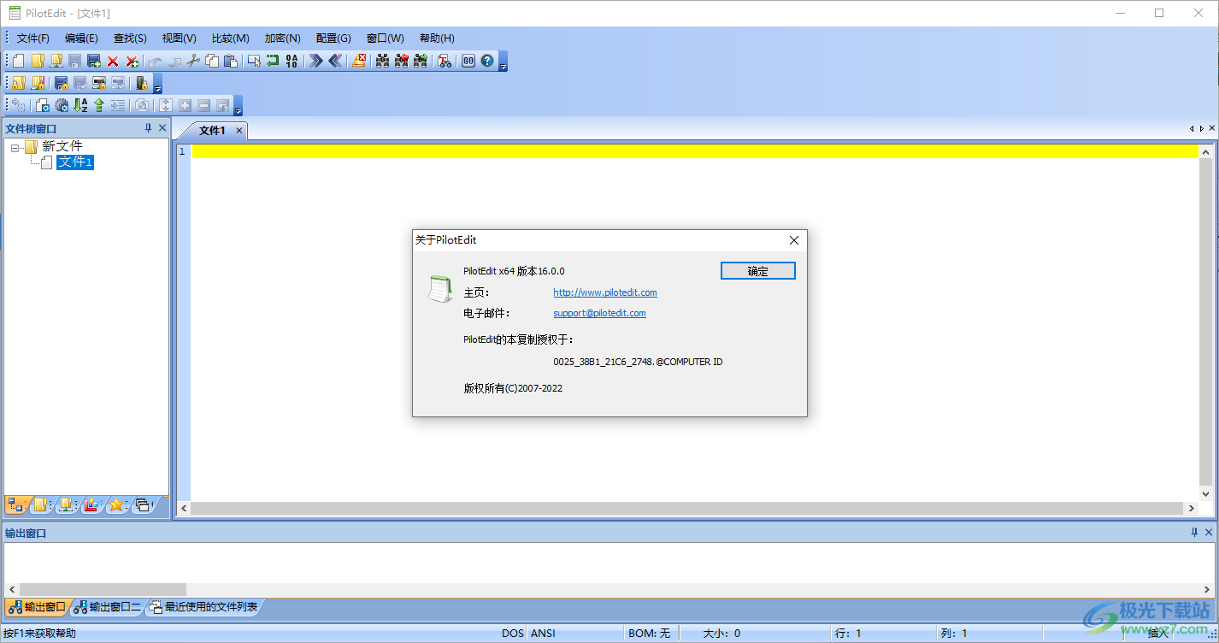Click the green up-arrow icon in third toolbar

(99, 105)
